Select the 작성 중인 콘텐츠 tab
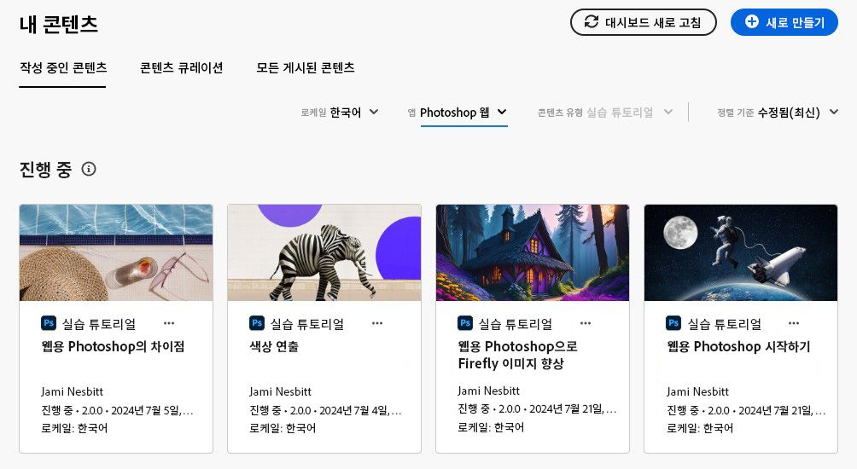This screenshot has width=857, height=469. (x=63, y=67)
